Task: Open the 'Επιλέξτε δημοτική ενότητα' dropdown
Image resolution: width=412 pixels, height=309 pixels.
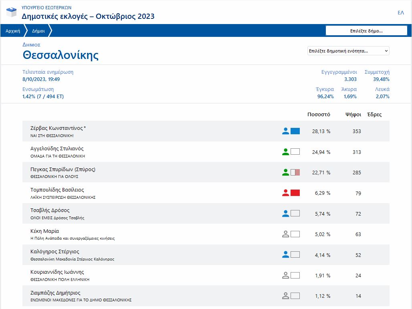Action: point(348,51)
